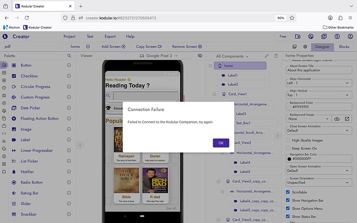The width and height of the screenshot is (357, 223).
Task: Collapse the home tree node
Action: point(210,66)
